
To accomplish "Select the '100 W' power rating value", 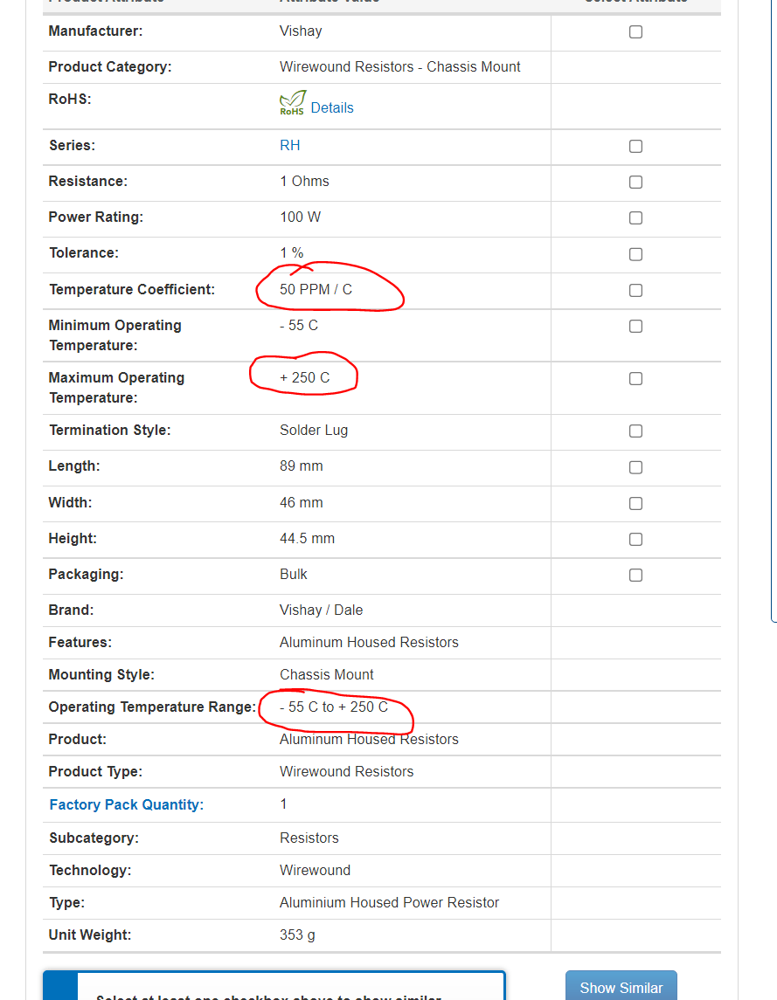I will [x=300, y=217].
